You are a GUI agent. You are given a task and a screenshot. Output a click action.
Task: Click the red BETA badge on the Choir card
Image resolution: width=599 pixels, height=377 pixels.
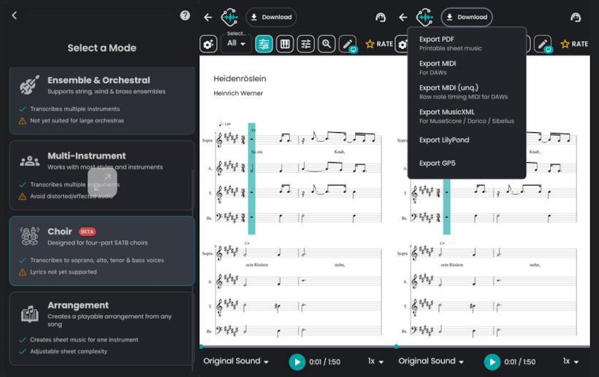point(87,232)
